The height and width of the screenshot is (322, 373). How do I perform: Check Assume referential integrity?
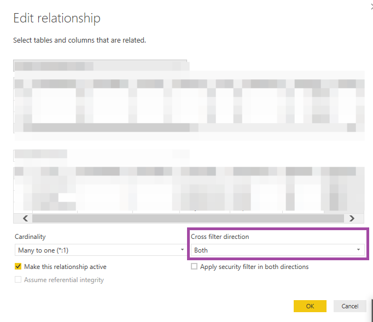tap(18, 279)
